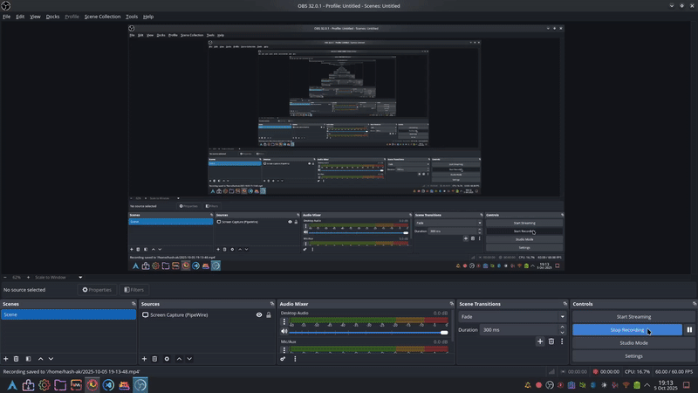Click the CPU: 16.7% status text
Screen dimensions: 698x393
(x=637, y=372)
